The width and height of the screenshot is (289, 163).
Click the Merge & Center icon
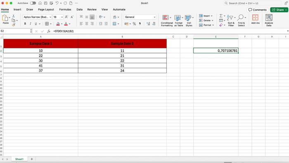(x=114, y=24)
